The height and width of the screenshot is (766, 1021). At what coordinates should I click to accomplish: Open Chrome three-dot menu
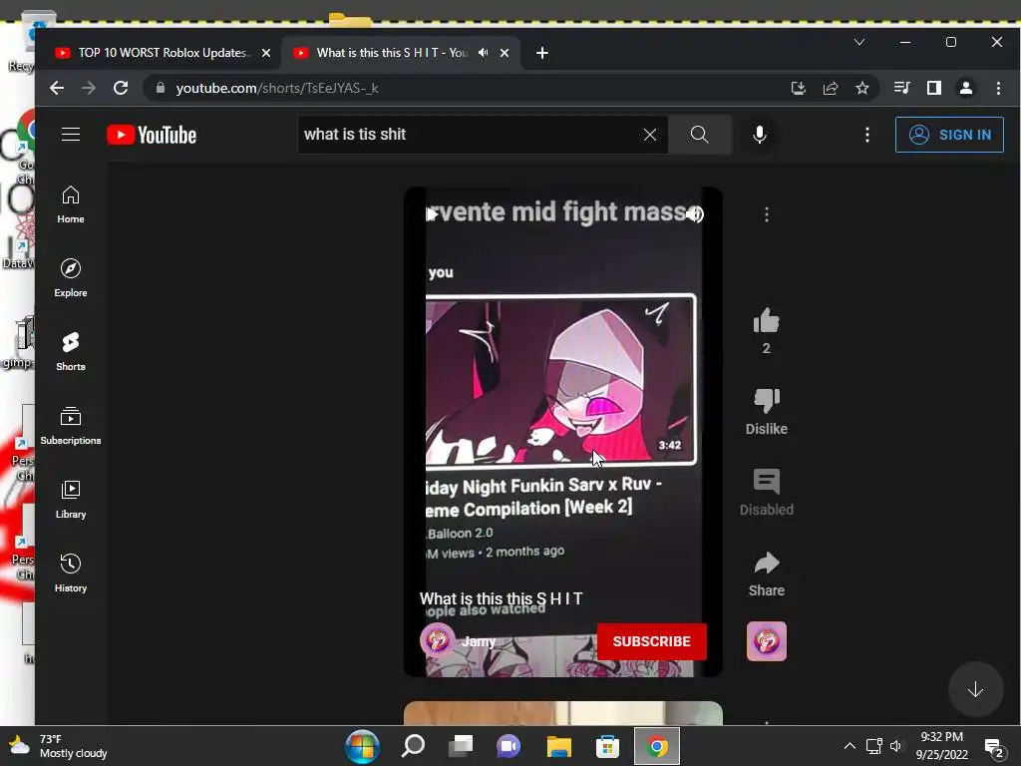[998, 88]
